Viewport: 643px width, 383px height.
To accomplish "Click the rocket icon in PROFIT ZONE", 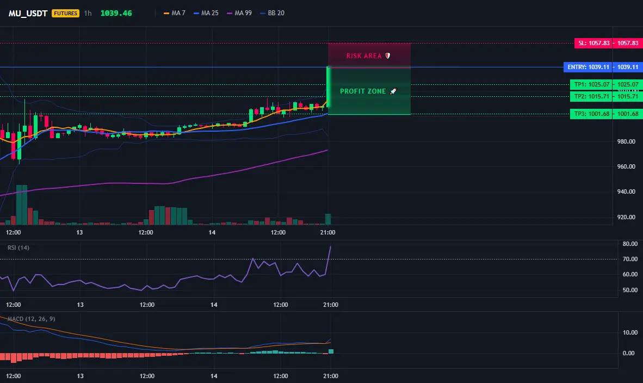I will click(393, 91).
